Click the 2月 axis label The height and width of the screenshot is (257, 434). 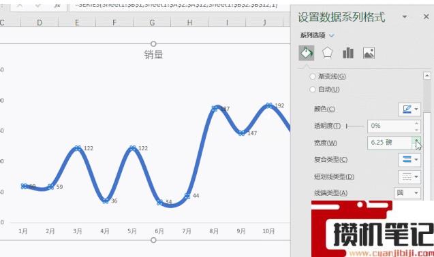tap(50, 231)
